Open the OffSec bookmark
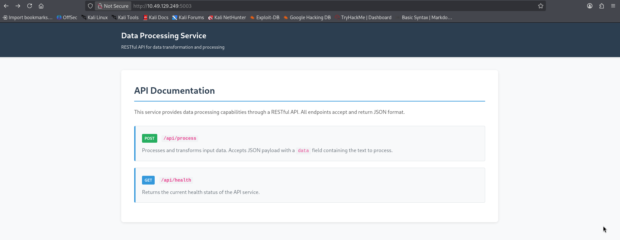Screen dimensions: 620x240 tap(67, 18)
